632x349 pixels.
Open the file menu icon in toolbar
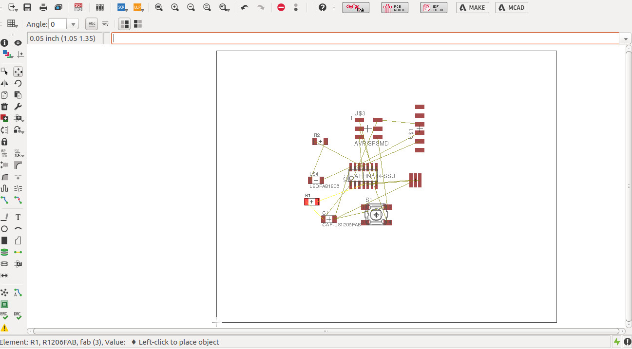click(x=13, y=7)
